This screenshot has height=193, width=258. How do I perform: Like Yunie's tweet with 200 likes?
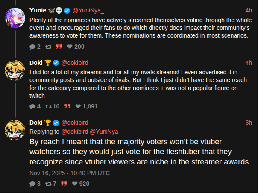(70, 47)
